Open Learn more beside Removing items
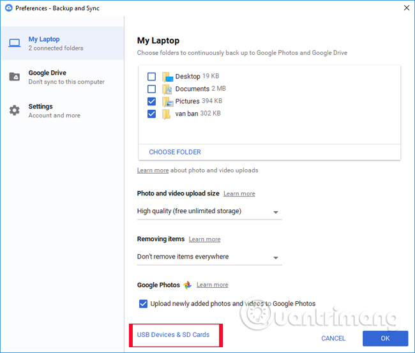This screenshot has width=415, height=353. click(204, 239)
